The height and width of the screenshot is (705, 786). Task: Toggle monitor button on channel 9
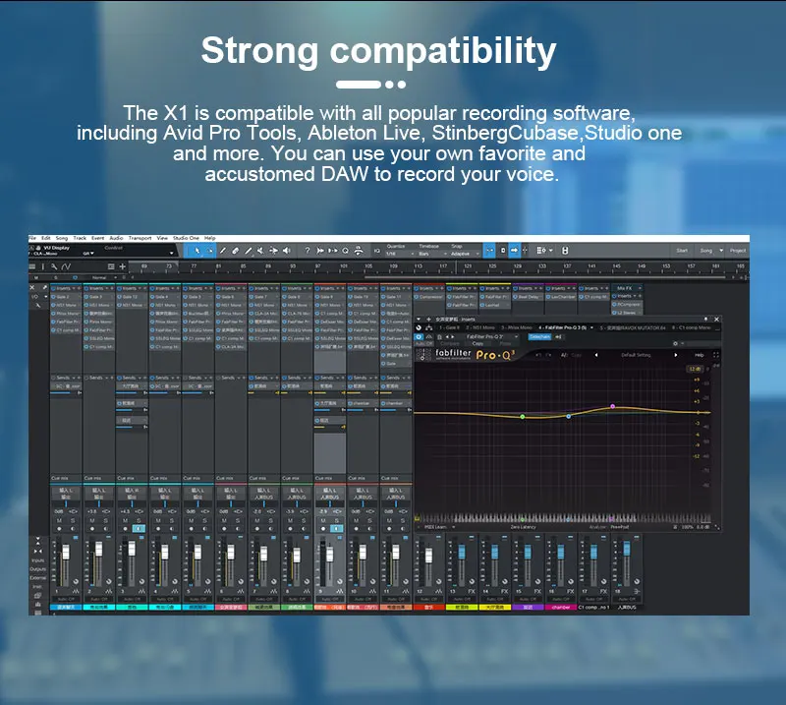coord(337,529)
